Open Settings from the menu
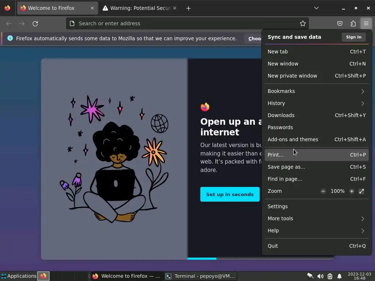375x281 pixels. (317, 206)
